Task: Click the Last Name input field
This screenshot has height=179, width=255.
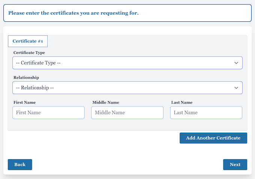Action: click(206, 113)
